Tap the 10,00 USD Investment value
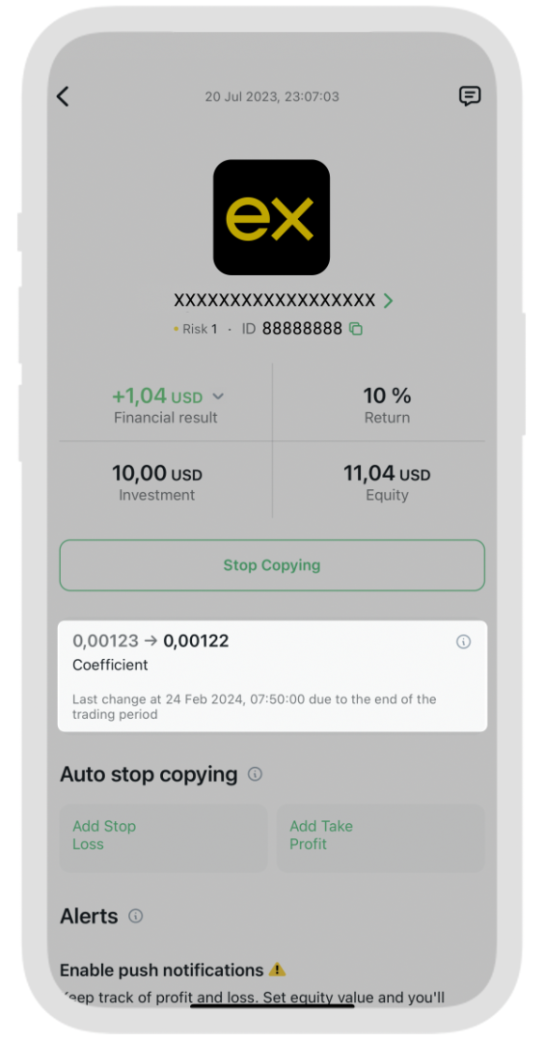This screenshot has width=545, height=1042. point(157,474)
